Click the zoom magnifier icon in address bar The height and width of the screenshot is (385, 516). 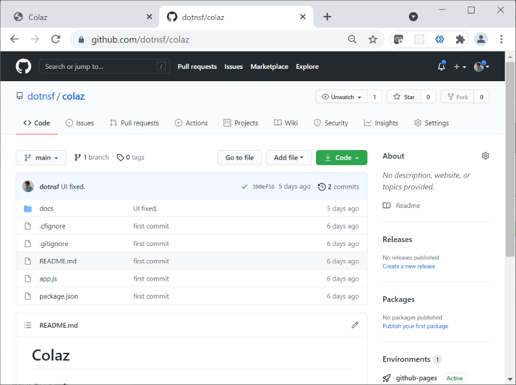352,39
